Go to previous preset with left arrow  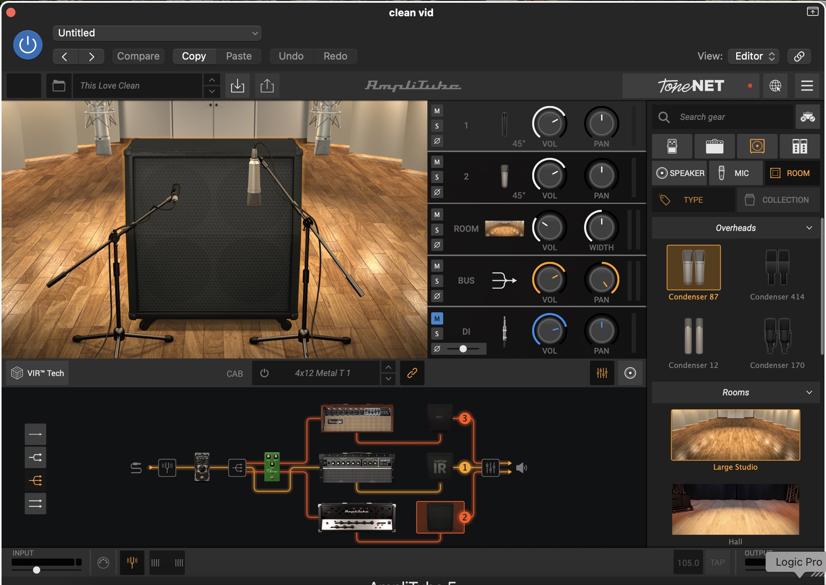65,56
